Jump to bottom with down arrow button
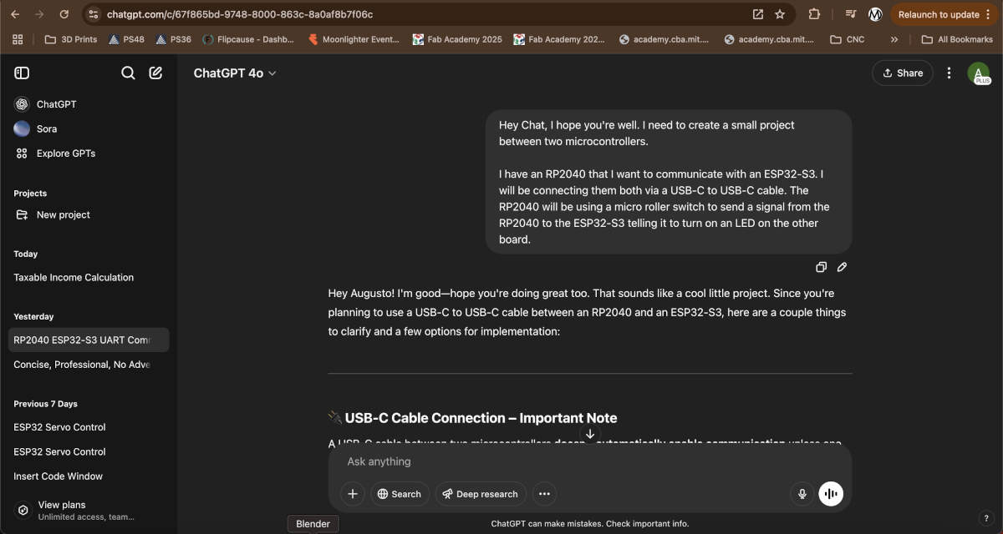Image resolution: width=1003 pixels, height=534 pixels. tap(590, 434)
